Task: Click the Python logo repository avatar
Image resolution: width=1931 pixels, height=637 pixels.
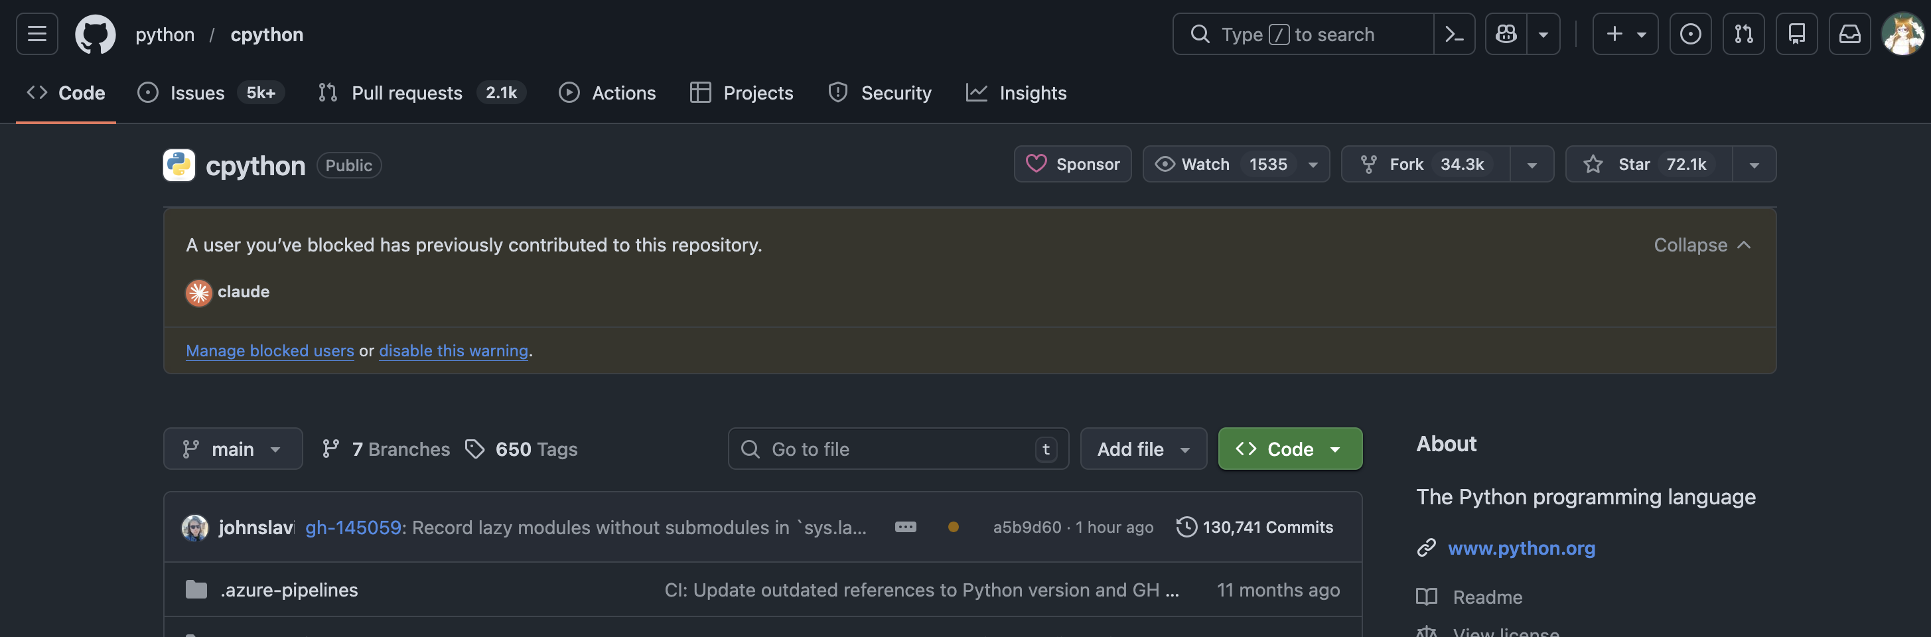Action: tap(179, 165)
